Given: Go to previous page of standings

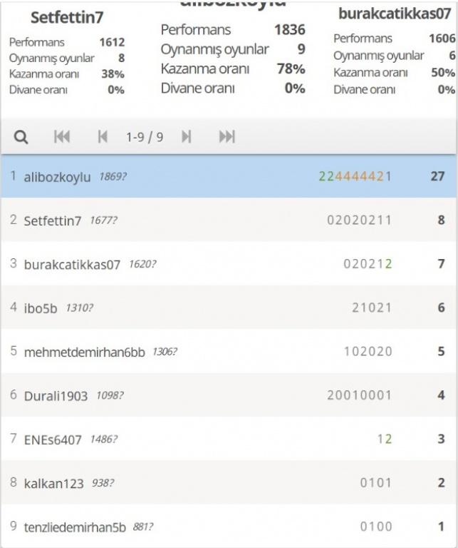Looking at the screenshot, I should point(103,137).
